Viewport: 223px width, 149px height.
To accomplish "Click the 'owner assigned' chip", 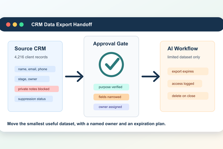I will pyautogui.click(x=111, y=107).
